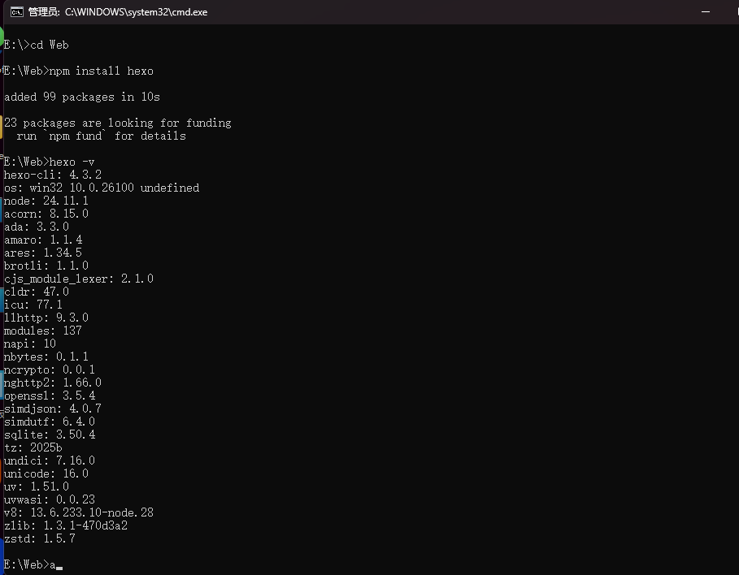Click the node: 24.11.1 version line

(x=46, y=201)
